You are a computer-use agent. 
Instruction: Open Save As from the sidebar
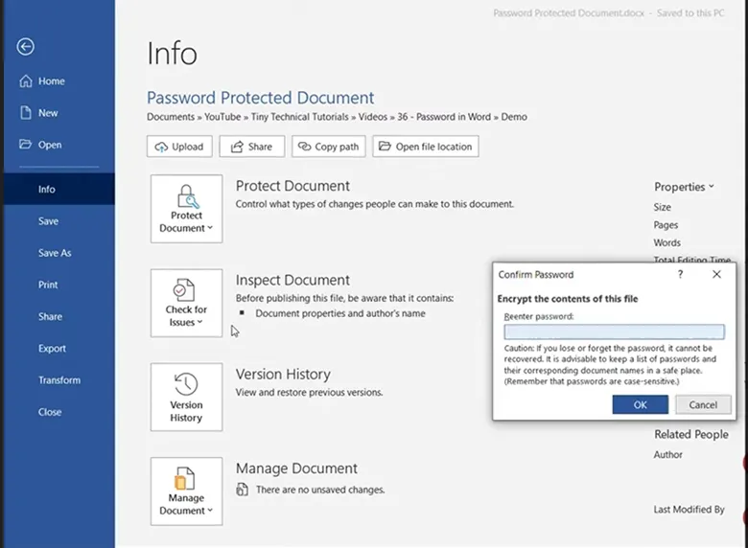[x=55, y=253]
